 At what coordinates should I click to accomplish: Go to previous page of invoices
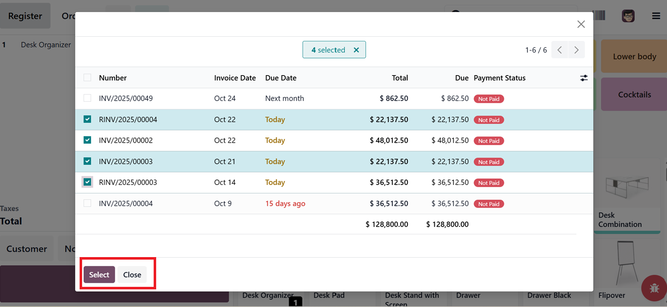click(x=560, y=50)
